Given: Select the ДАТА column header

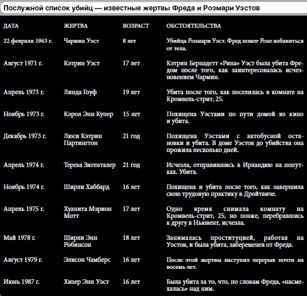Looking at the screenshot, I should click(11, 26).
